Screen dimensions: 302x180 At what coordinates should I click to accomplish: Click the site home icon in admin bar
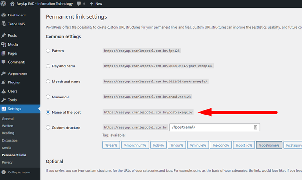[12, 4]
